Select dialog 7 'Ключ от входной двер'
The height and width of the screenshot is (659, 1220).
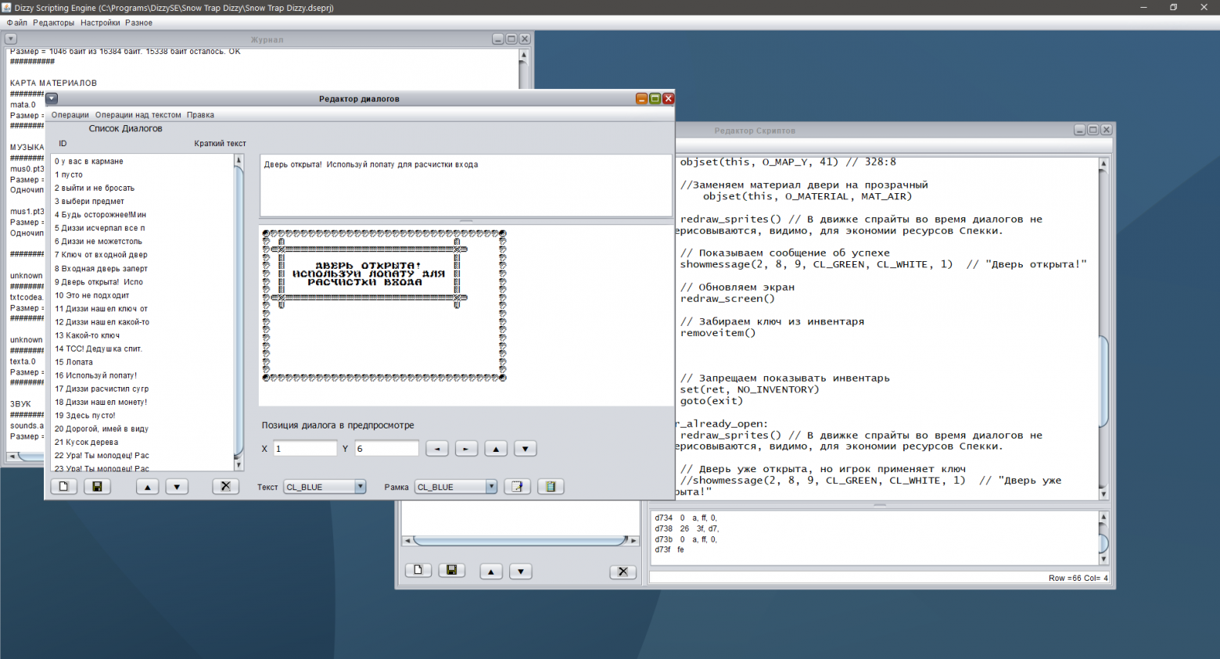click(143, 254)
